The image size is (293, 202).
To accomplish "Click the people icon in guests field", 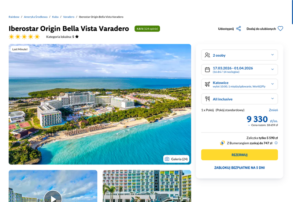I will (x=207, y=55).
